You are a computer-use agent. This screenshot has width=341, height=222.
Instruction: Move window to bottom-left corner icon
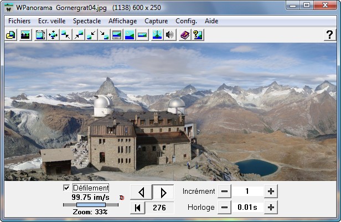(x=91, y=35)
